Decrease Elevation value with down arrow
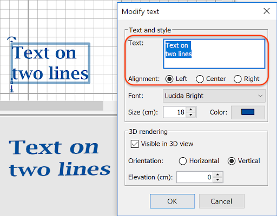 (x=218, y=180)
